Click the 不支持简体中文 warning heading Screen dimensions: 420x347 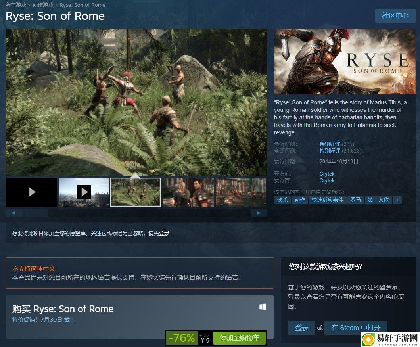pyautogui.click(x=33, y=268)
